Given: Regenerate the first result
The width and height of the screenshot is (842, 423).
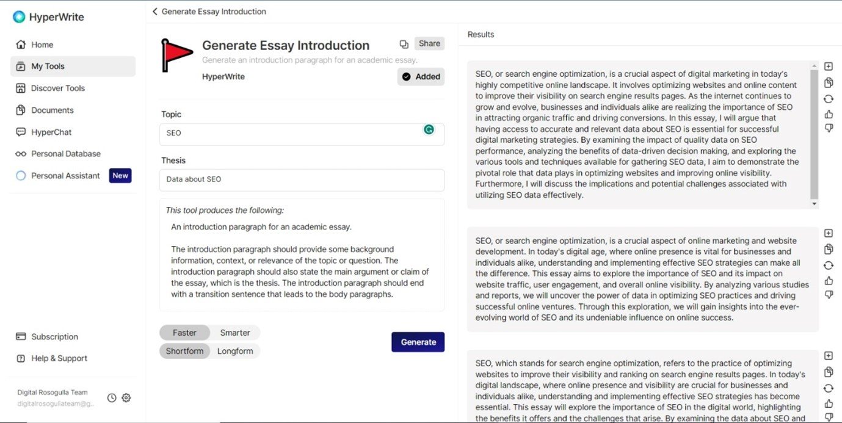Looking at the screenshot, I should coord(829,98).
